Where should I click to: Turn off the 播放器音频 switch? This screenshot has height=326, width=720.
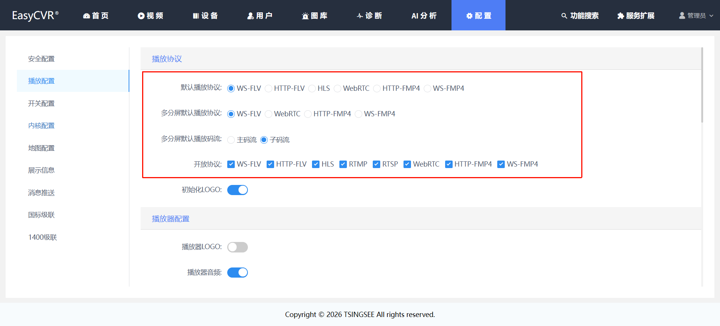(237, 273)
